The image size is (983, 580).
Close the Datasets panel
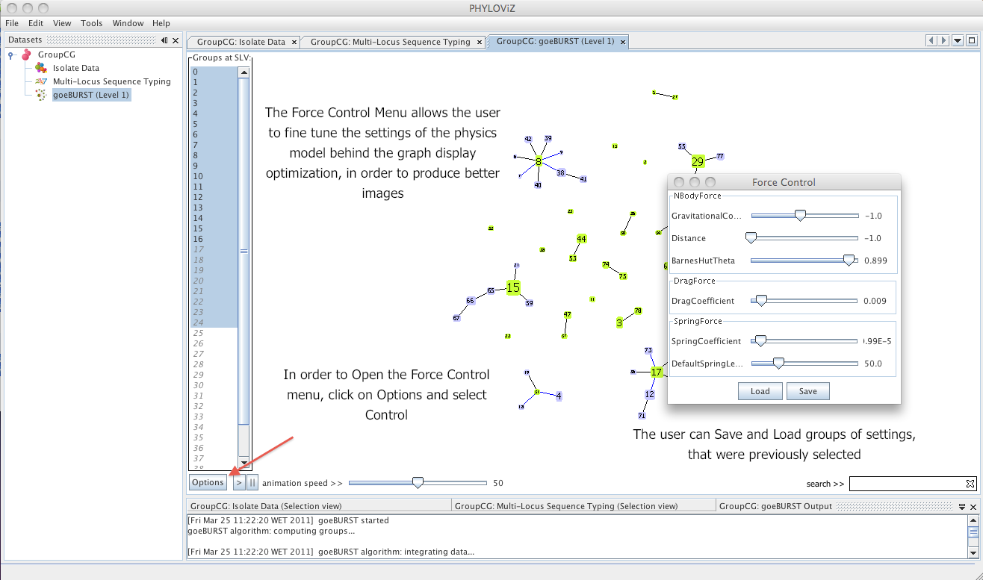point(176,40)
